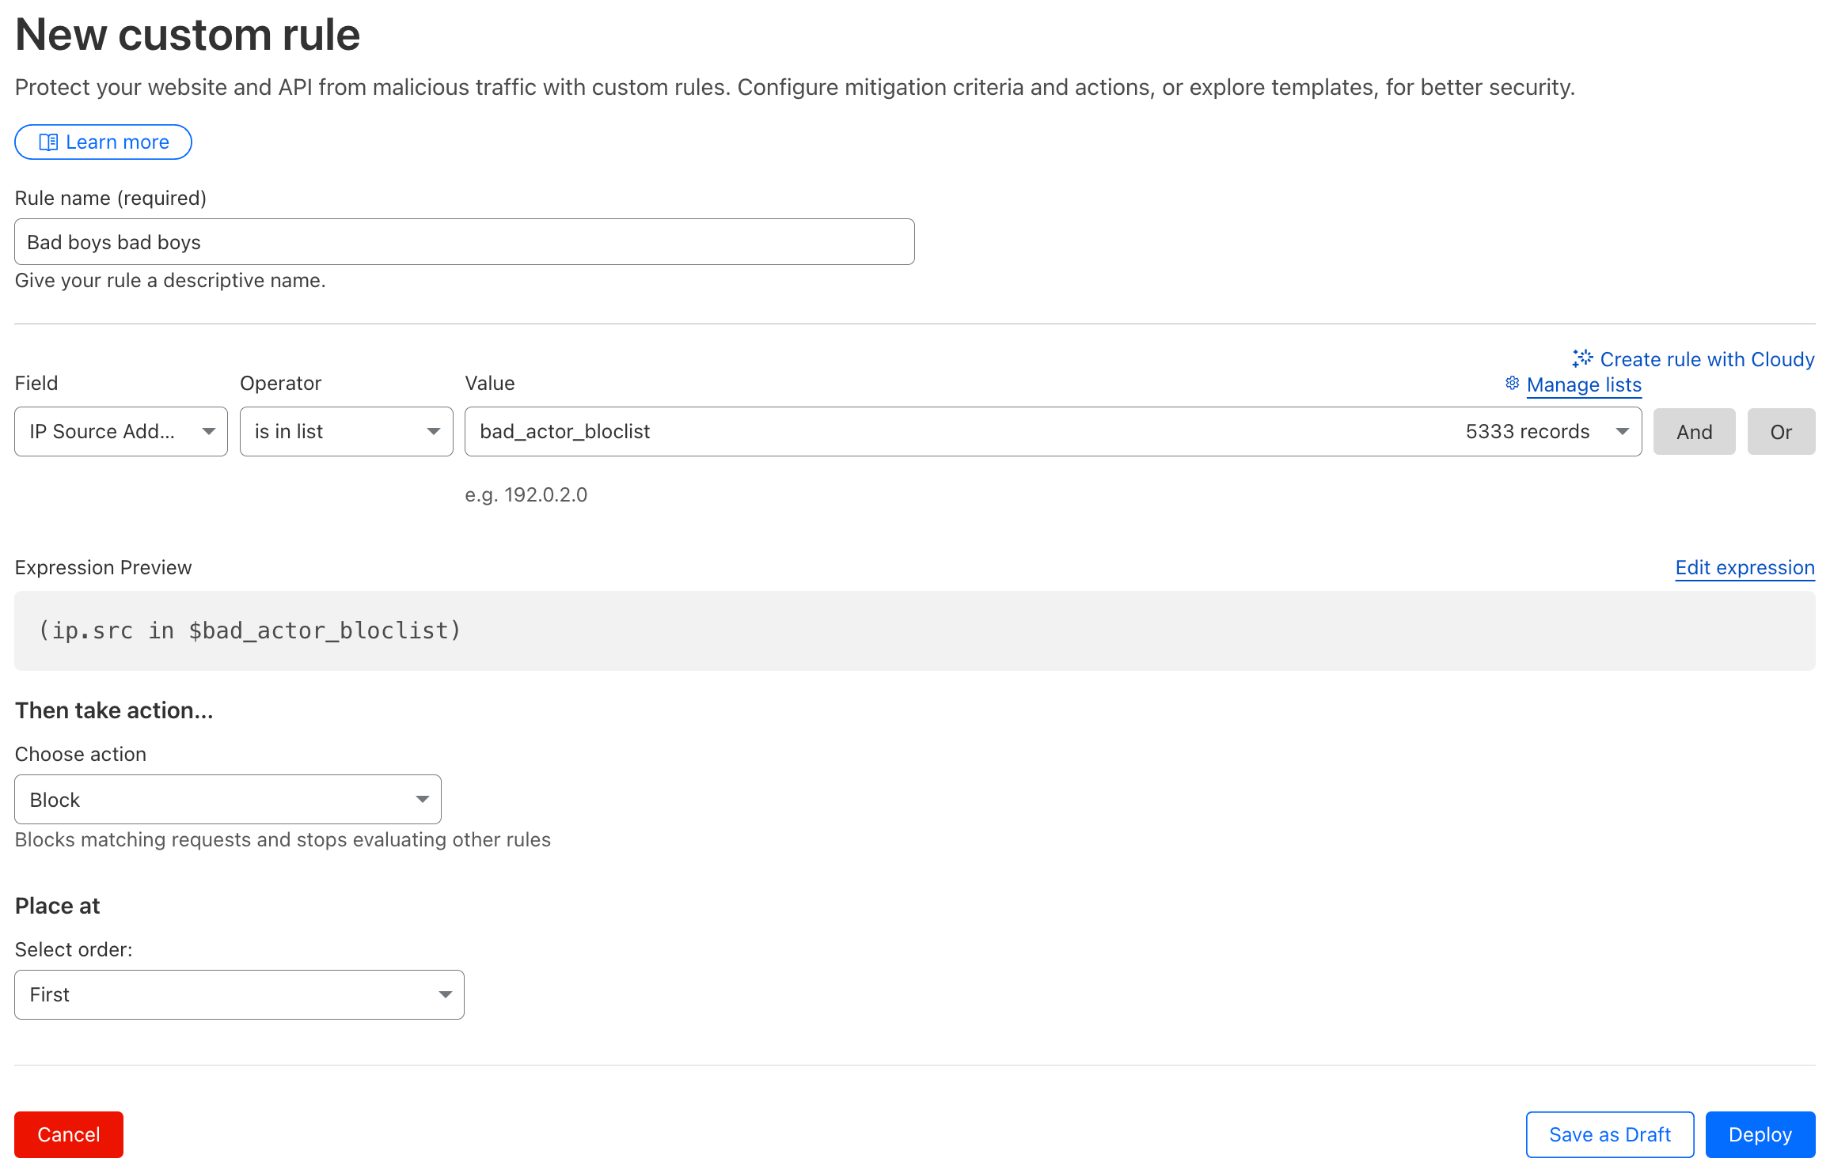The height and width of the screenshot is (1166, 1830).
Task: Click the 'Place at' heading
Action: (57, 906)
